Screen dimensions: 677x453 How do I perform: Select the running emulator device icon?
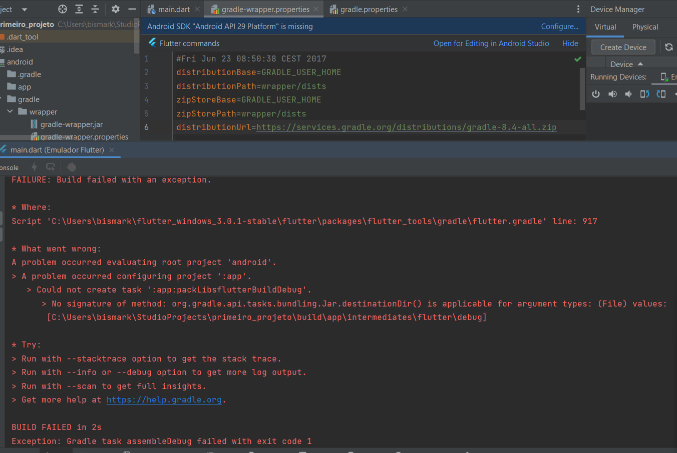point(664,77)
